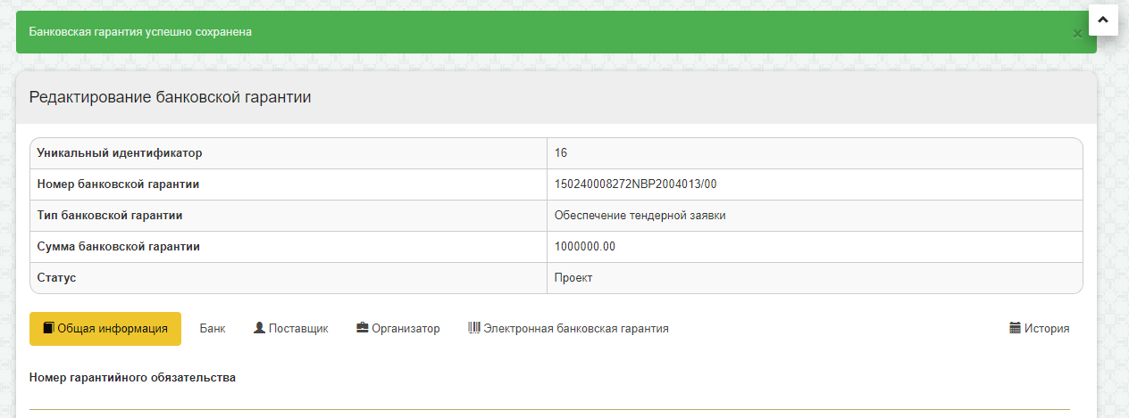Click the status value Проект
This screenshot has height=418, width=1129.
click(573, 278)
